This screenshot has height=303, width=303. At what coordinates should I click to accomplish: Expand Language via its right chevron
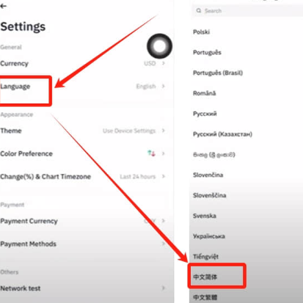[164, 86]
